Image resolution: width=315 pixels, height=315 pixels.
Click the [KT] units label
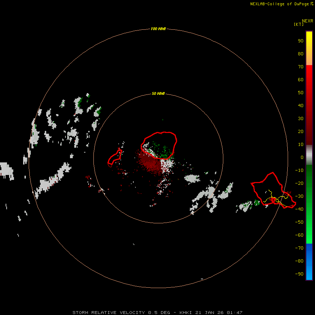pyautogui.click(x=299, y=24)
